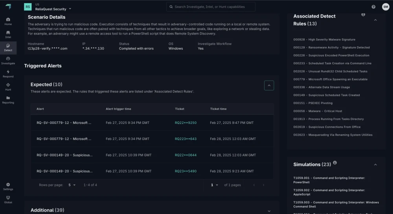The width and height of the screenshot is (393, 214).
Task: Select the RQ-SV-000149-20 alert with ticket time 9:23 AM
Action: pyautogui.click(x=152, y=171)
